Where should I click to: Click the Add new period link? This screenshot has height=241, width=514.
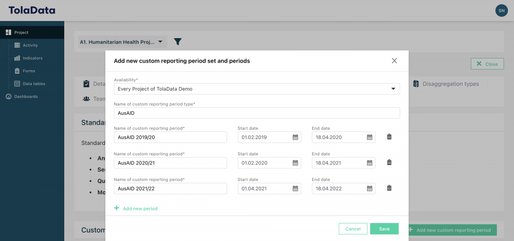(x=140, y=208)
